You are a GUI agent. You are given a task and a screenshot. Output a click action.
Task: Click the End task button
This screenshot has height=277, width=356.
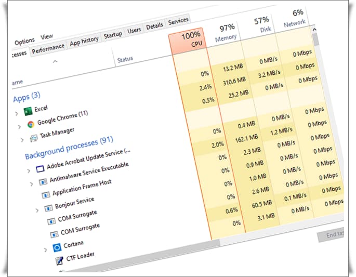pyautogui.click(x=331, y=234)
